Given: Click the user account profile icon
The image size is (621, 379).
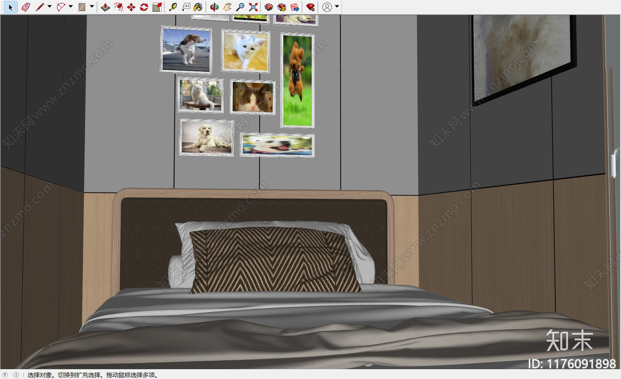Looking at the screenshot, I should point(327,7).
